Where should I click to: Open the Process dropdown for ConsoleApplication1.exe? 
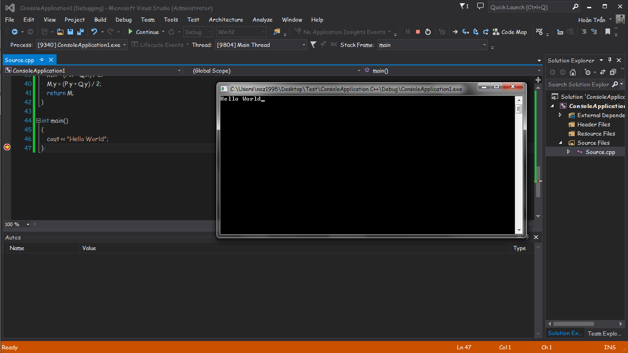125,45
